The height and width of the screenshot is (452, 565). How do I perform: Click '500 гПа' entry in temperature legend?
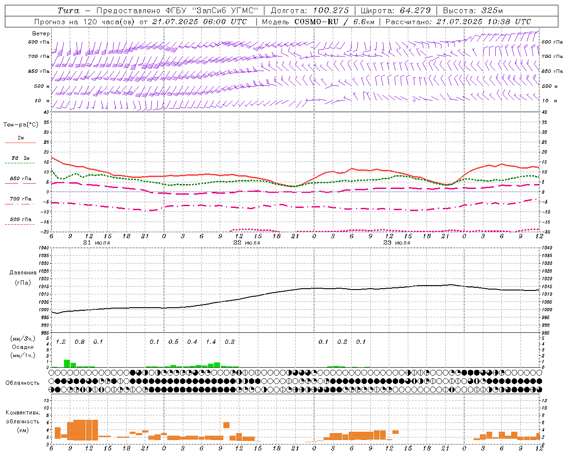pyautogui.click(x=21, y=219)
